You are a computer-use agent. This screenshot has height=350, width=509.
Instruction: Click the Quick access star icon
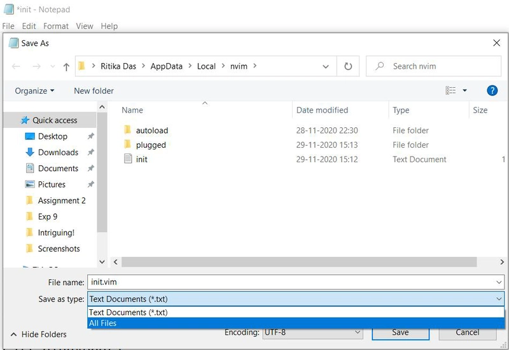(x=25, y=120)
